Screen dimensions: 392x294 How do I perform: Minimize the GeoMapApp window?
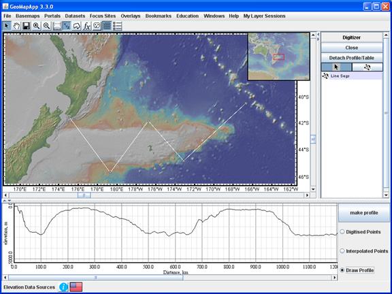(x=367, y=7)
